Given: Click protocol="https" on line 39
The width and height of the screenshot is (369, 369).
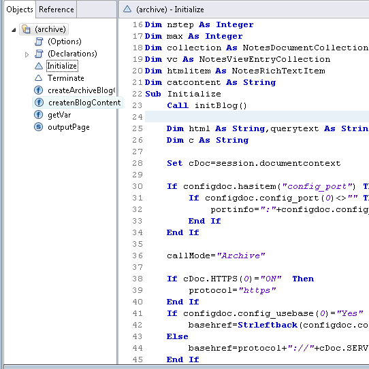Looking at the screenshot, I should point(232,290).
